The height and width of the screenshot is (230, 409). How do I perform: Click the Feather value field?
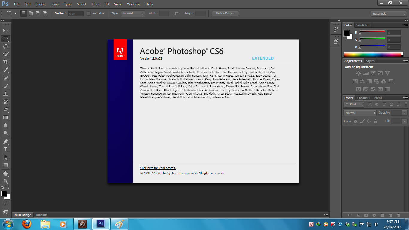(76, 13)
